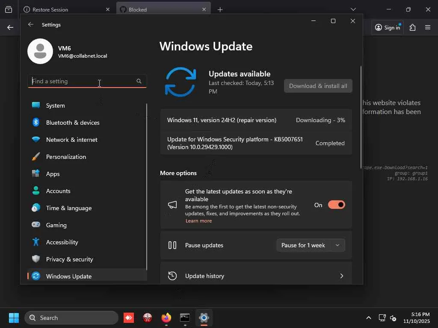The height and width of the screenshot is (328, 438).
Task: Click the large update sync icon
Action: pyautogui.click(x=181, y=82)
